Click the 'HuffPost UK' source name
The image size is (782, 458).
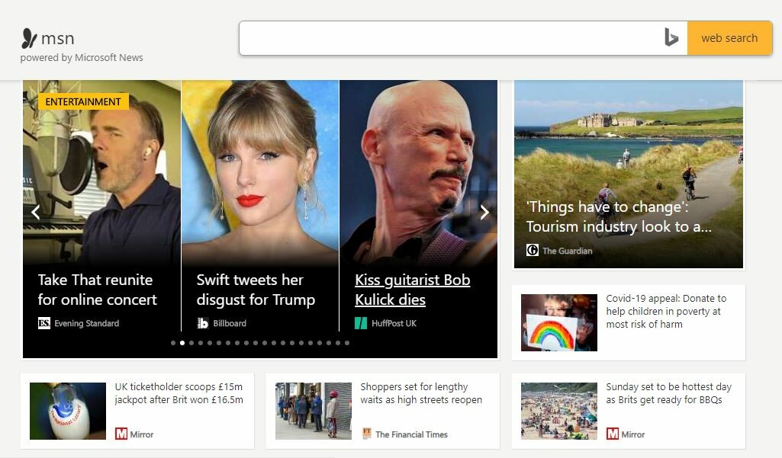394,323
